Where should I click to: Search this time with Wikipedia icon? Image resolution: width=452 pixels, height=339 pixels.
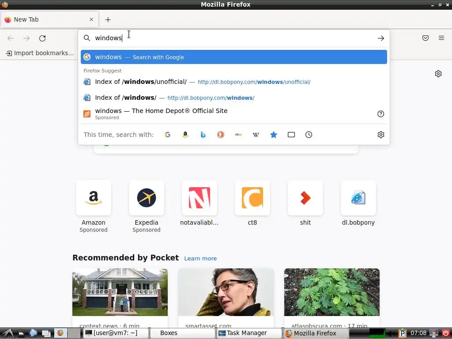(x=256, y=135)
